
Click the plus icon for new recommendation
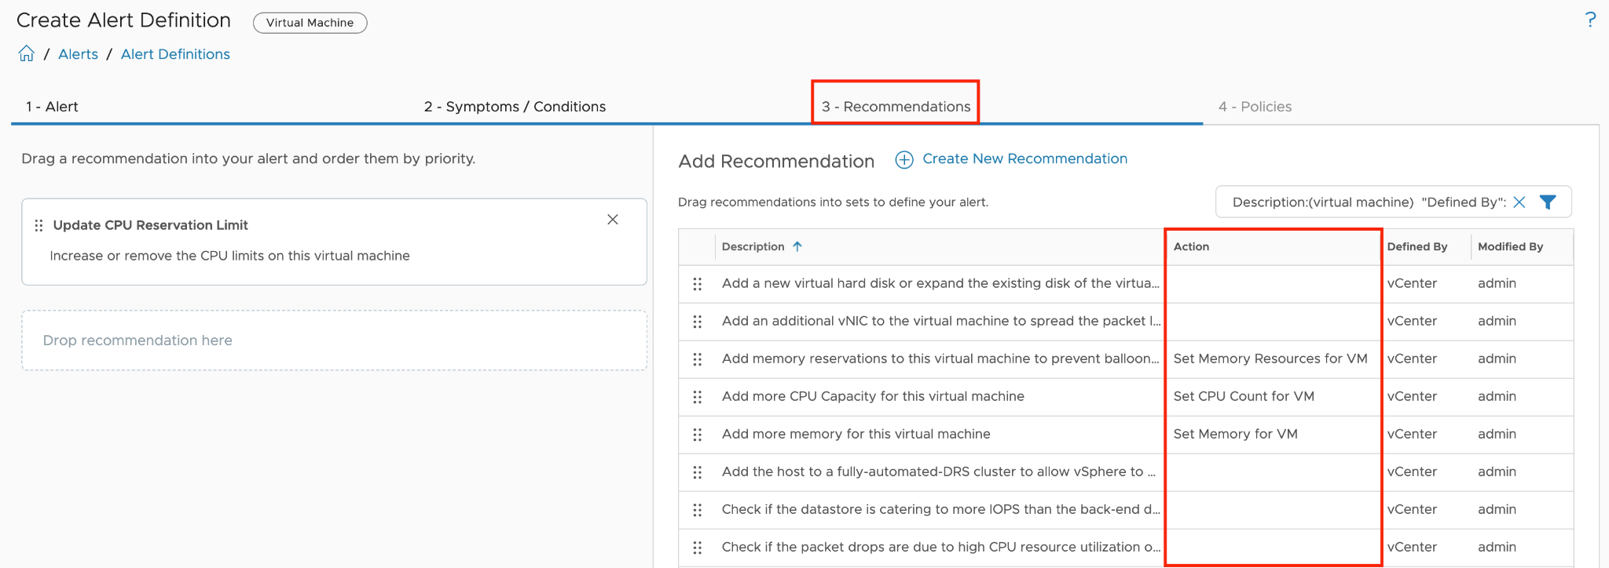[904, 160]
